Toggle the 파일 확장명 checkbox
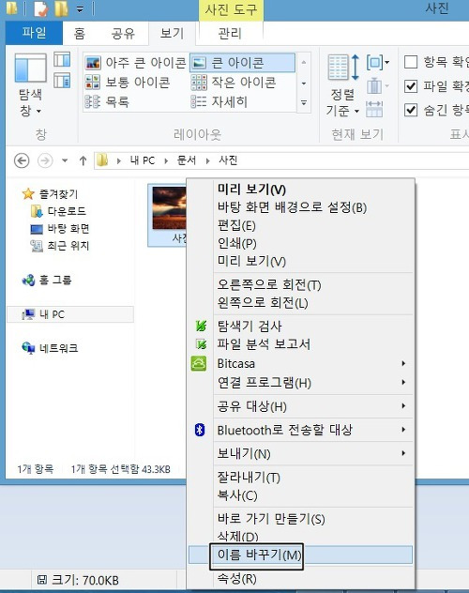This screenshot has height=593, width=469. pos(411,86)
